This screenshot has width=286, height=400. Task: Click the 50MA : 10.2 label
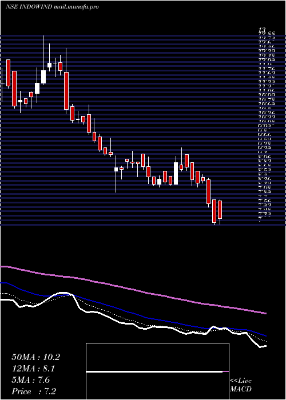[35, 357]
